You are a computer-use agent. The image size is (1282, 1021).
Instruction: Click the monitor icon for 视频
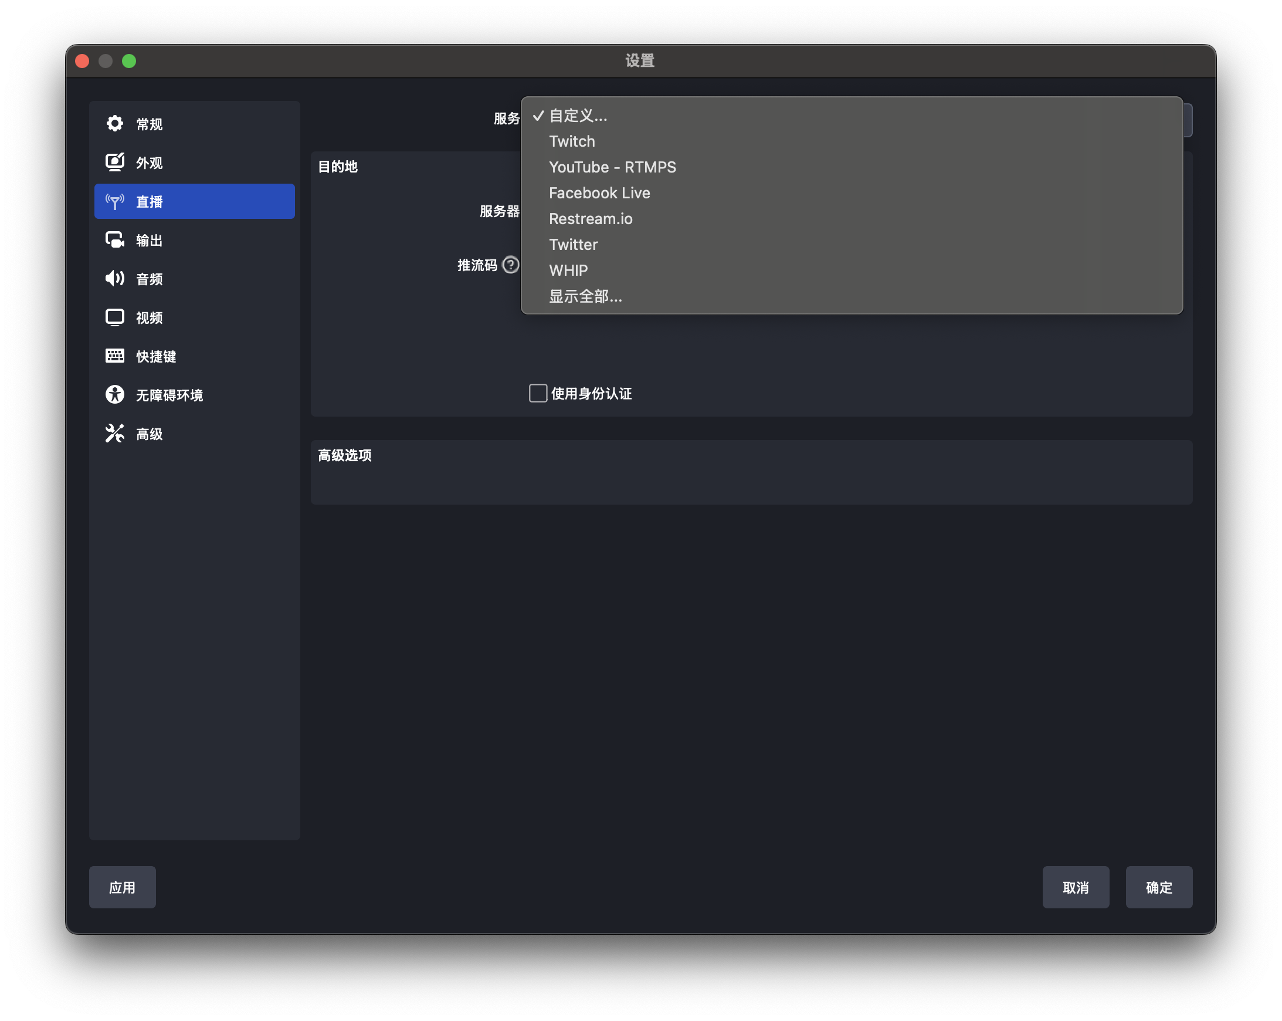coord(115,317)
